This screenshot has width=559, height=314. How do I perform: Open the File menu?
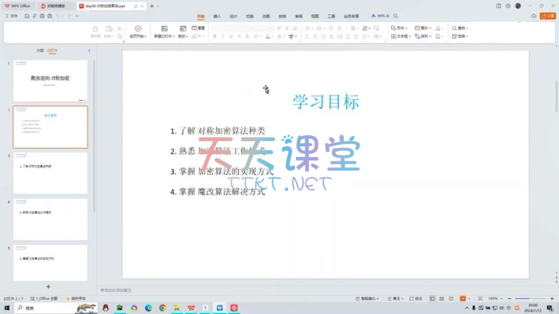(11, 16)
